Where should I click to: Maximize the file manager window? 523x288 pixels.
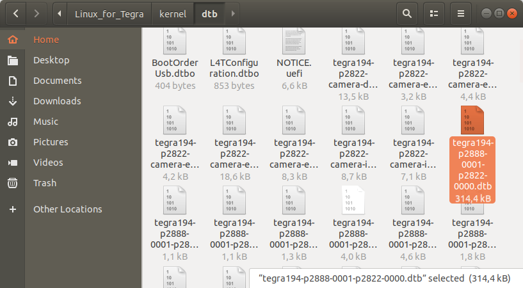pyautogui.click(x=499, y=13)
